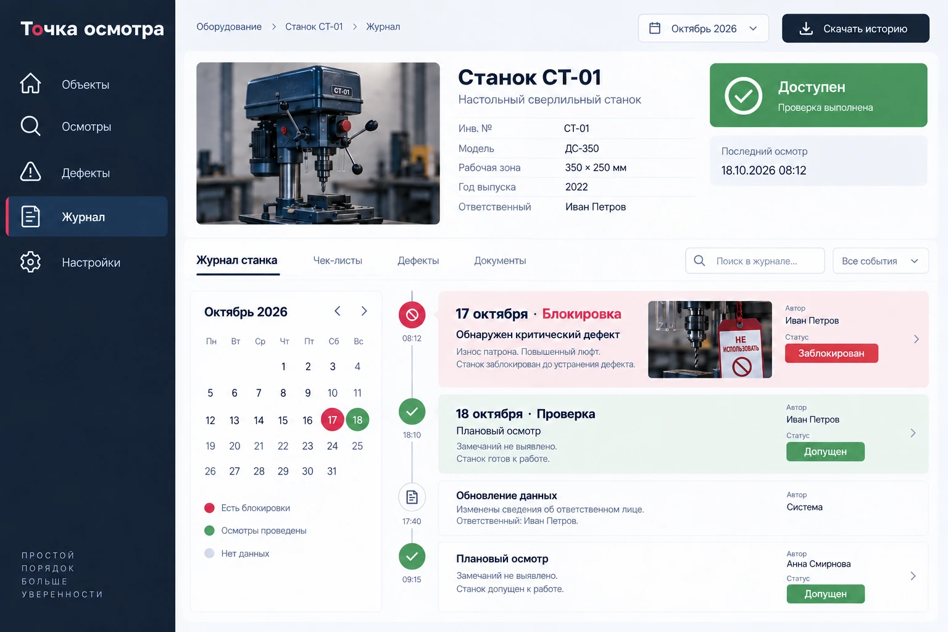
Task: Click Допущен badge in 18 октября entry
Action: [825, 452]
